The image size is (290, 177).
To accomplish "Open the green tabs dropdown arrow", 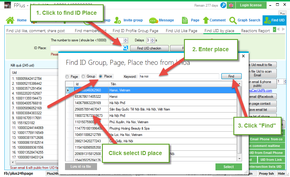I will click(x=274, y=30).
